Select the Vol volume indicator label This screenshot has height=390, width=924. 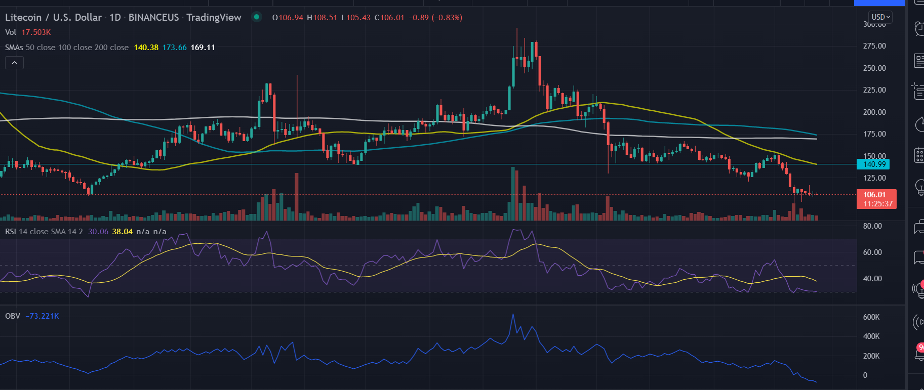tap(11, 32)
